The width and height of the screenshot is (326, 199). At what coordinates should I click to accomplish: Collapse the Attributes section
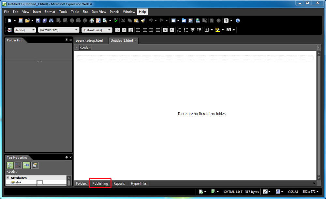pos(8,178)
